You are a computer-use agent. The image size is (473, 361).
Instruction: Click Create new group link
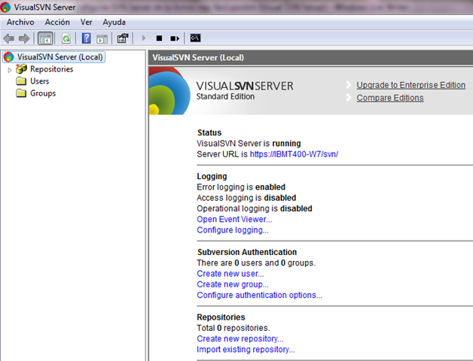233,284
